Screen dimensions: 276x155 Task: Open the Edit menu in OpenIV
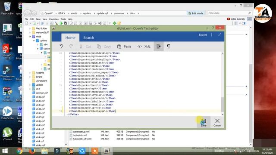pyautogui.click(x=32, y=19)
